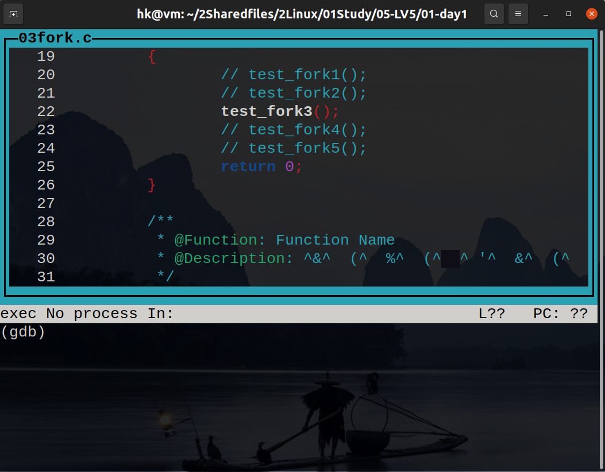
Task: Open a new terminal tab
Action: point(14,13)
